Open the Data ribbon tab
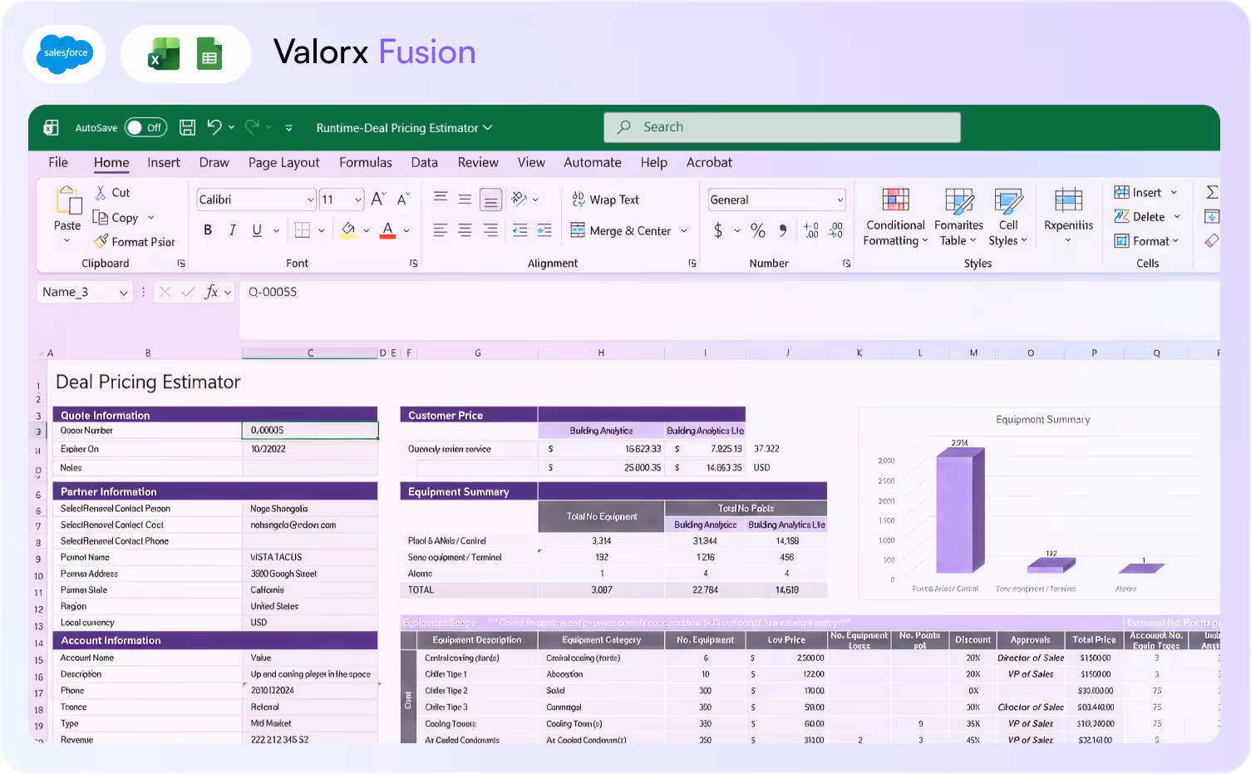Image resolution: width=1251 pixels, height=774 pixels. 424,162
